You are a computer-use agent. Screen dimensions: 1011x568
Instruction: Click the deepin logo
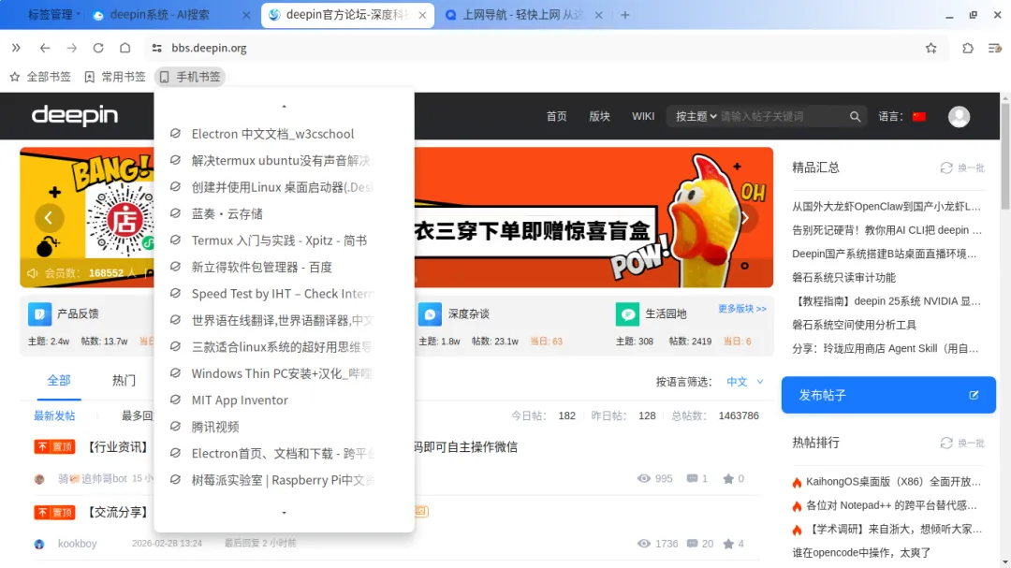click(75, 115)
